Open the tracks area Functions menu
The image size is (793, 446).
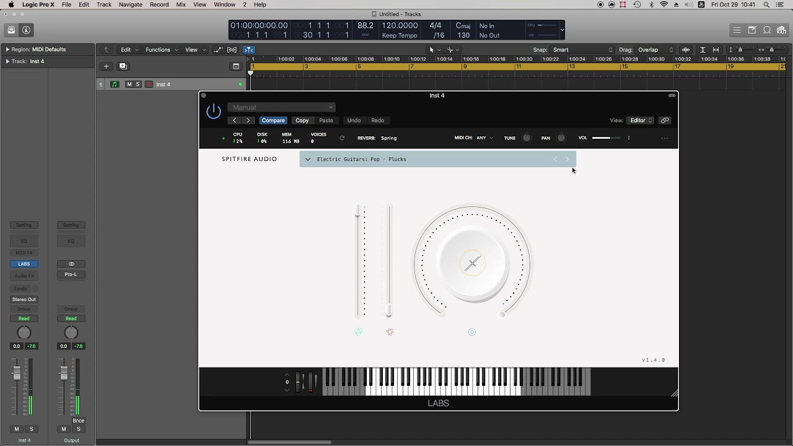(162, 50)
